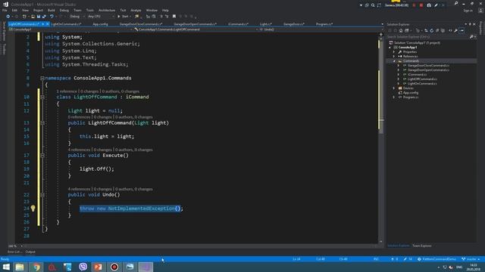485x272 pixels.
Task: Click the bookmark toolbar icon
Action: tap(174, 17)
